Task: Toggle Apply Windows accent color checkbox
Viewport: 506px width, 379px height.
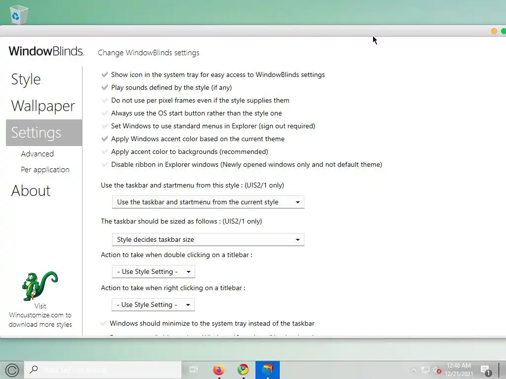Action: point(105,139)
